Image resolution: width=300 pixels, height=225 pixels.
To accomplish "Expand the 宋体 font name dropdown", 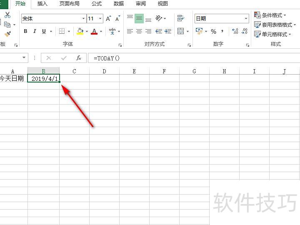I will [83, 19].
